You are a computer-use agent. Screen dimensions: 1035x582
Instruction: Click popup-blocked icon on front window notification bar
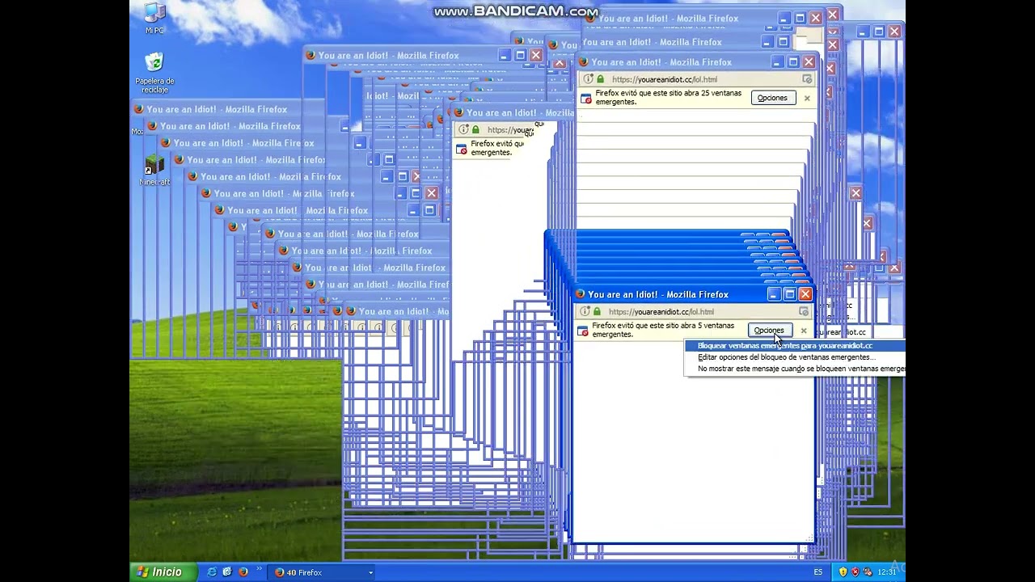[x=583, y=331]
